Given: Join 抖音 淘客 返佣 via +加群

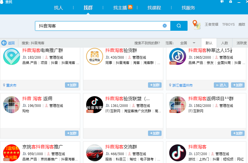Looking at the screenshot, I should point(72,133).
